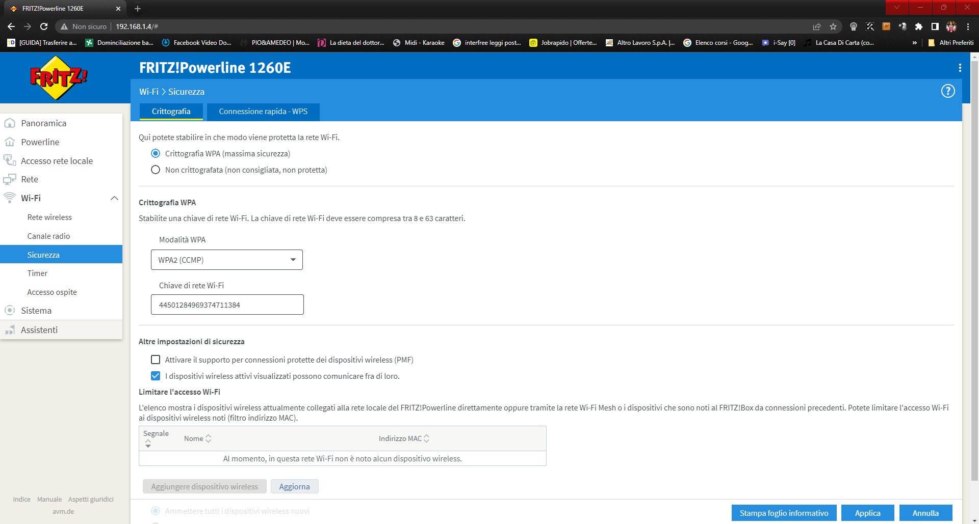The image size is (979, 524).
Task: Open the three-dot menu beside FRITZ!Powerline title
Action: tap(960, 68)
